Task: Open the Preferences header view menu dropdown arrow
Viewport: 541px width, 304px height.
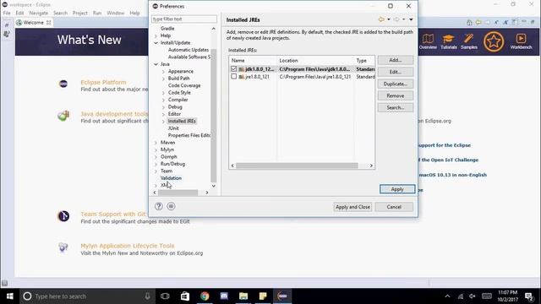Action: click(x=411, y=19)
